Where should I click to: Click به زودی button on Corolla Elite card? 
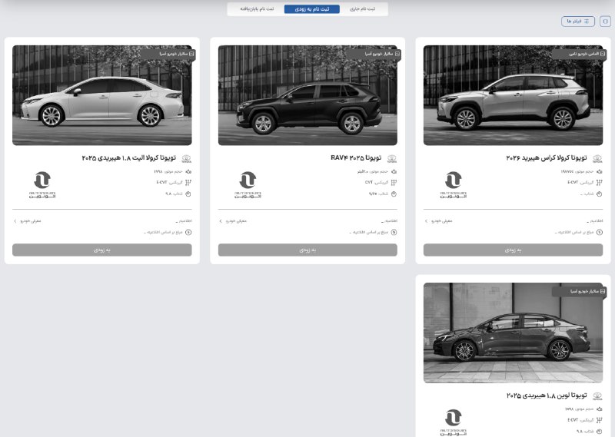click(102, 250)
